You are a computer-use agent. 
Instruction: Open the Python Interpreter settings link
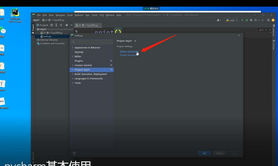[129, 51]
